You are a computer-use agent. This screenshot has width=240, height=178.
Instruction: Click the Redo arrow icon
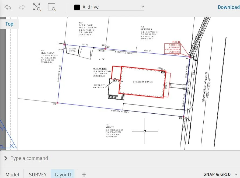pos(22,7)
